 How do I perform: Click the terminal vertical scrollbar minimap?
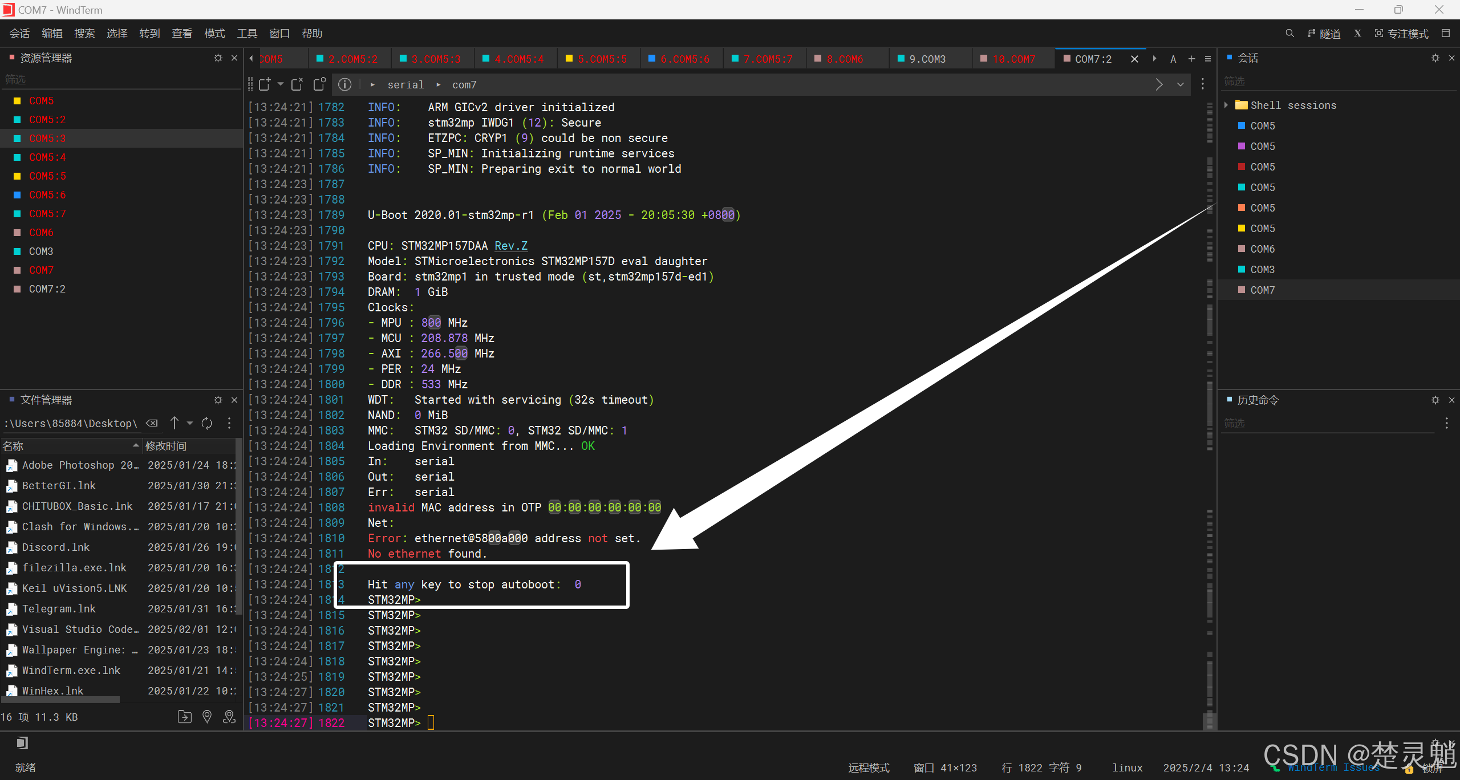[x=1210, y=399]
